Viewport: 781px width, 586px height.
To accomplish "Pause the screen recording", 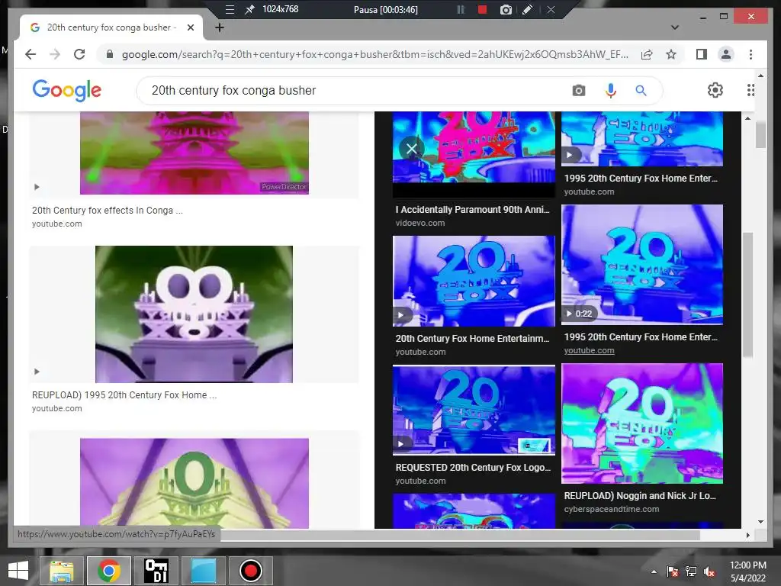I will coord(461,9).
